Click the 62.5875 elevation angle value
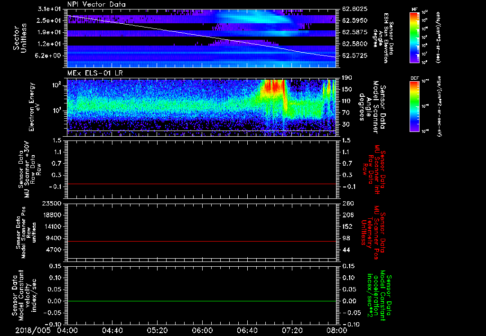Image resolution: width=486 pixels, height=336 pixels. [355, 32]
